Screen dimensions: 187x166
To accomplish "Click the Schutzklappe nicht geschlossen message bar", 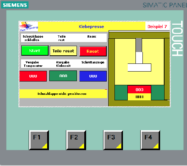I will point(63,94).
